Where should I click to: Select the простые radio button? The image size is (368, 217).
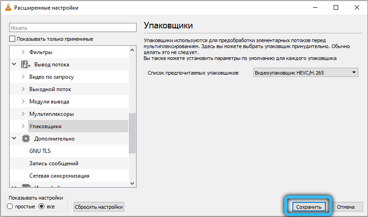click(x=10, y=206)
